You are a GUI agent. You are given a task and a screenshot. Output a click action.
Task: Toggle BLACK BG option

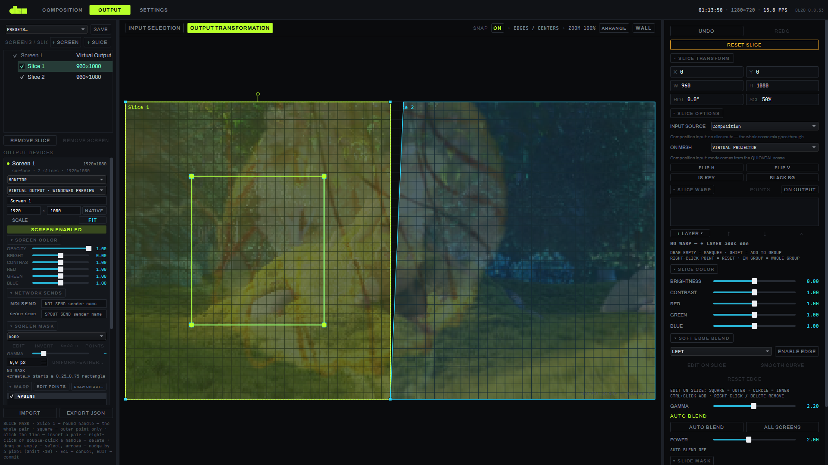point(782,177)
